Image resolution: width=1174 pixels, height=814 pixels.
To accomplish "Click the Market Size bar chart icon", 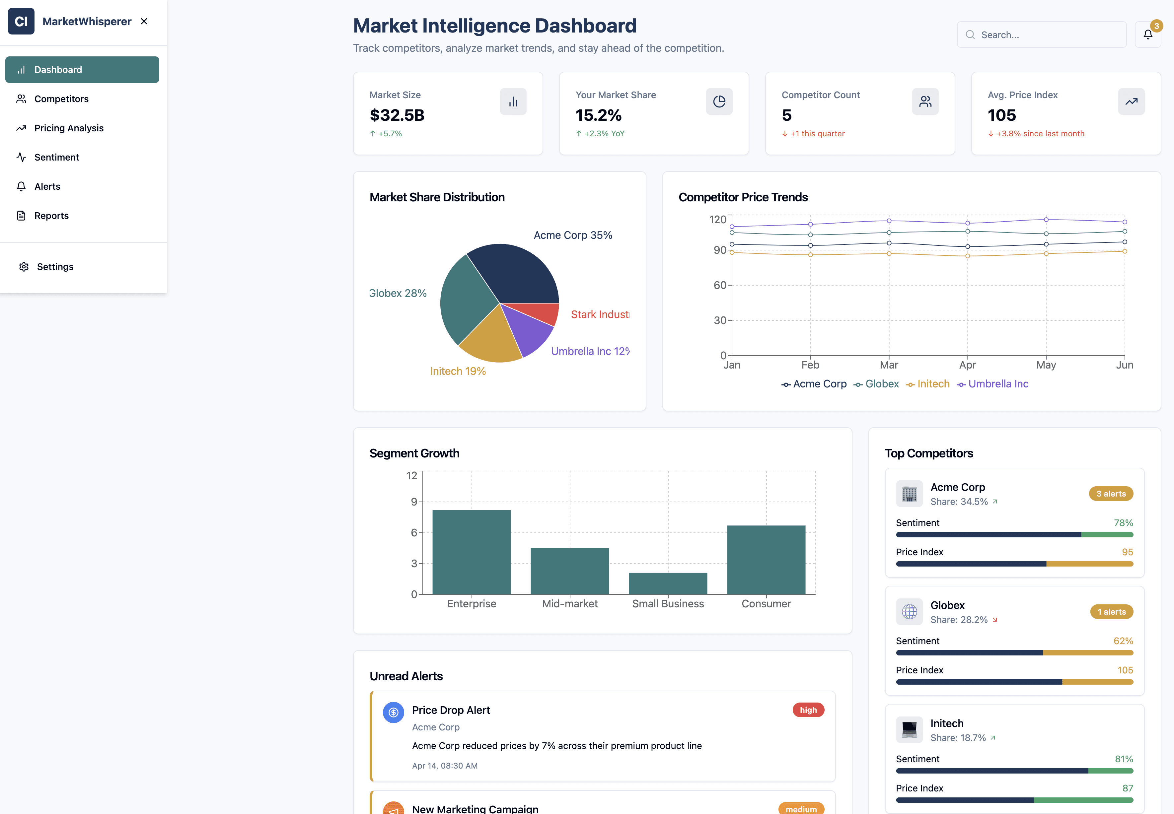I will coord(513,102).
